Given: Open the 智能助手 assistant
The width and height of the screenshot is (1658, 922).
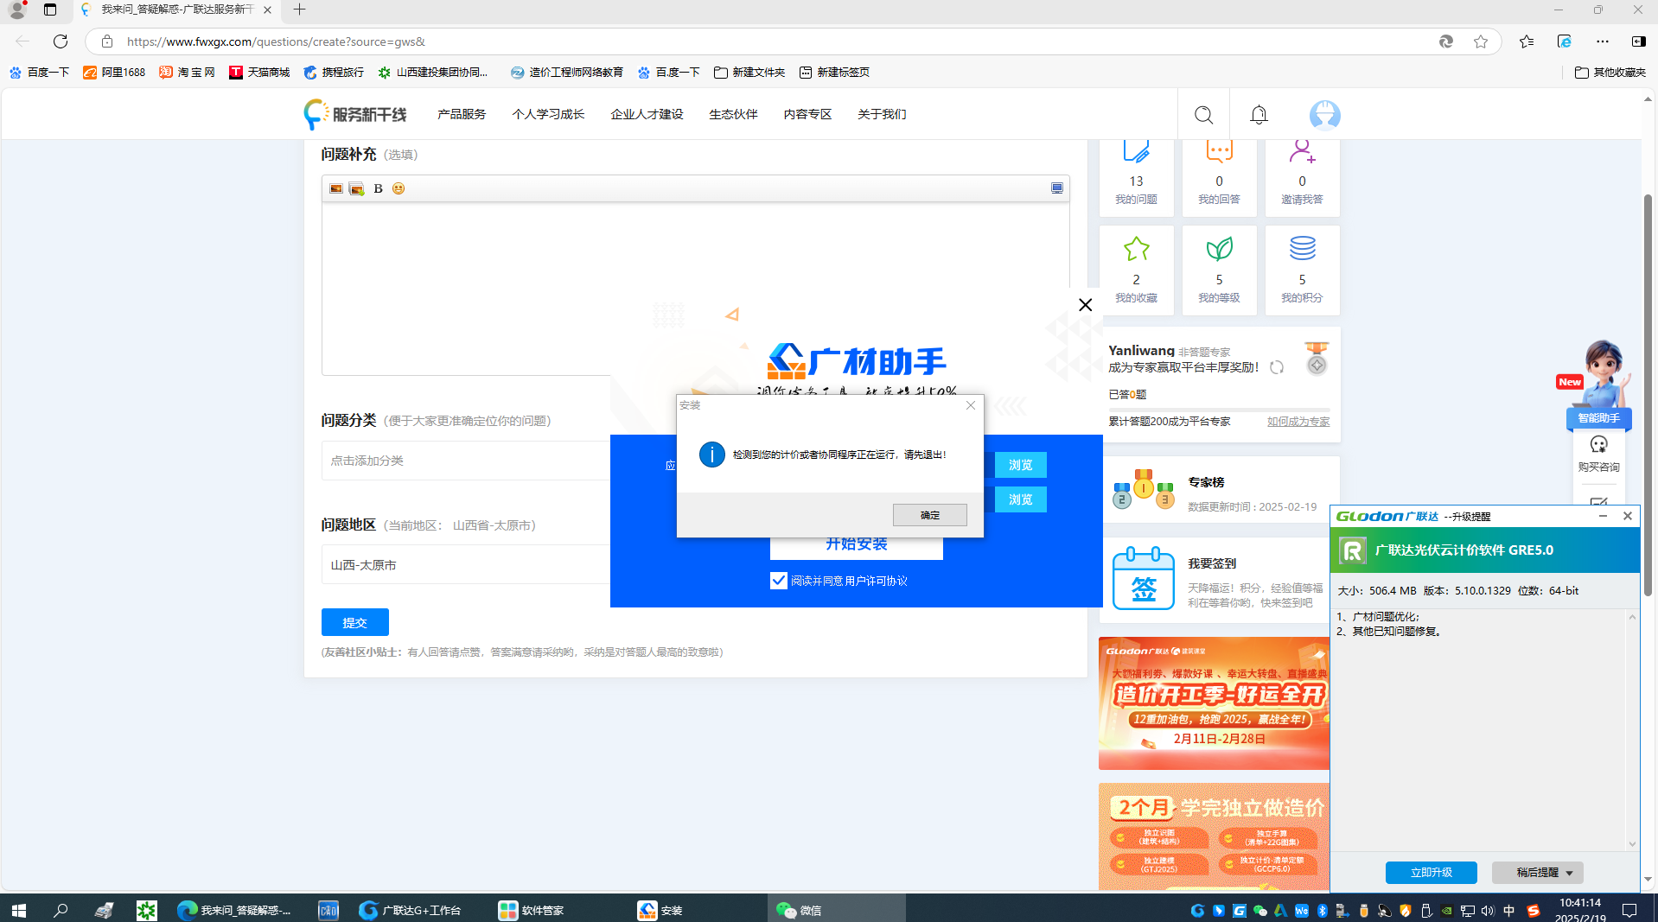Looking at the screenshot, I should 1599,418.
